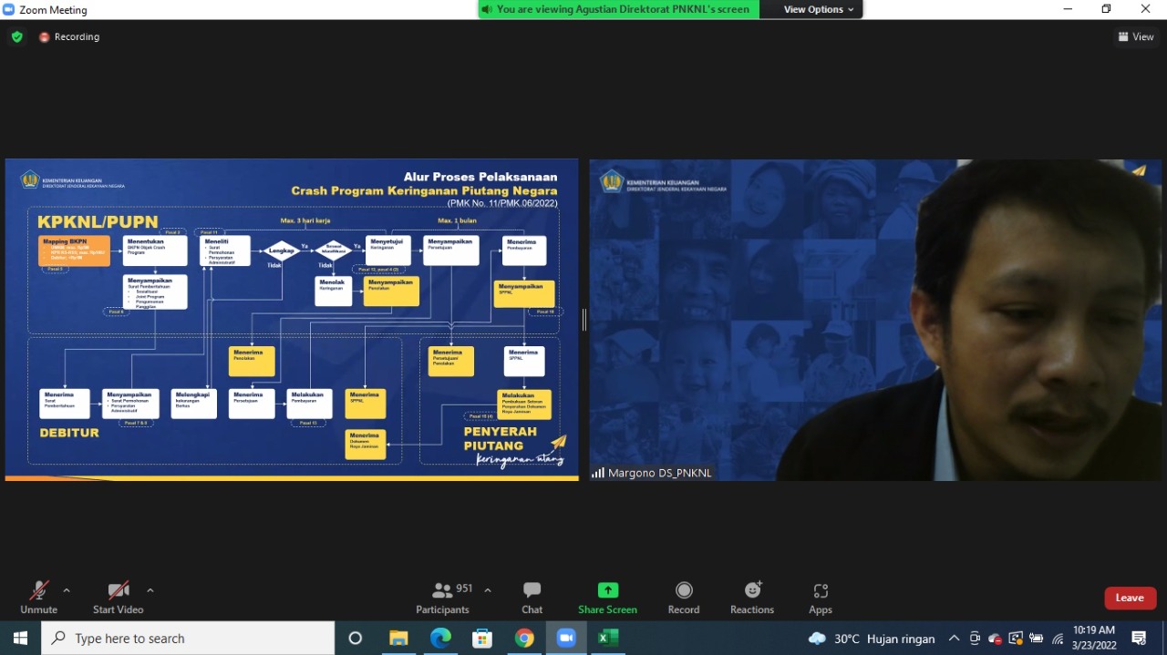Expand audio options arrow beside Unmute
Viewport: 1167px width, 655px height.
67,589
